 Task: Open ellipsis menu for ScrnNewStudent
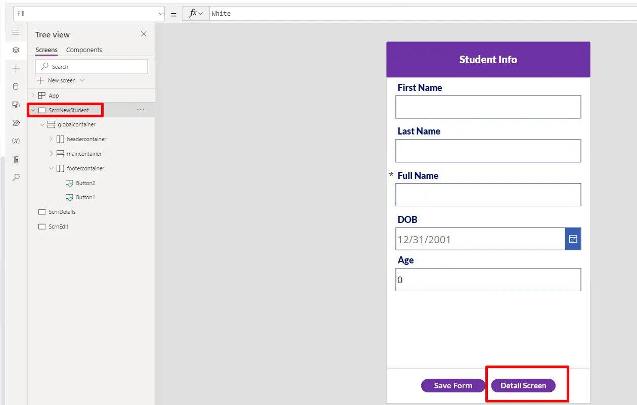tap(141, 110)
